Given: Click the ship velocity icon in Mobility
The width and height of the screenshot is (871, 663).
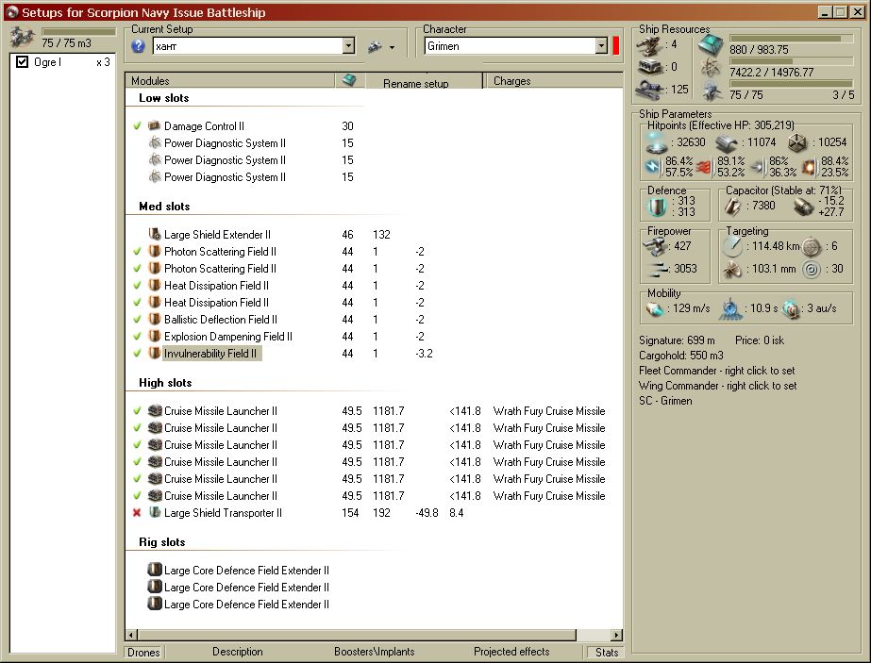Looking at the screenshot, I should tap(654, 308).
